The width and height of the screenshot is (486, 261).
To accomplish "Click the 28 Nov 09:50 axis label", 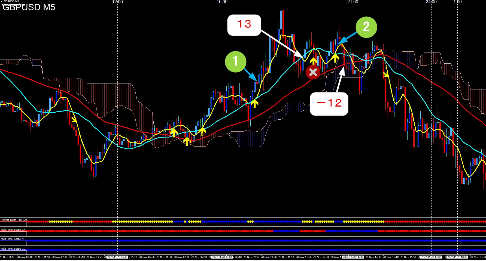I will pyautogui.click(x=251, y=257).
